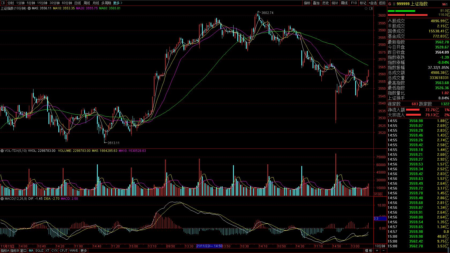Click the 最新指数 value 3562.70
Screen dimensions: 450x253
coord(442,42)
